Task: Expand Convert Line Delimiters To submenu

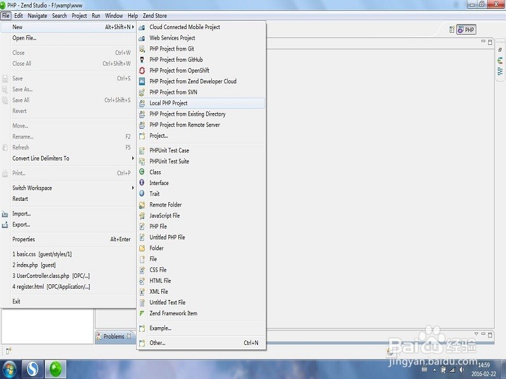Action: tap(133, 159)
